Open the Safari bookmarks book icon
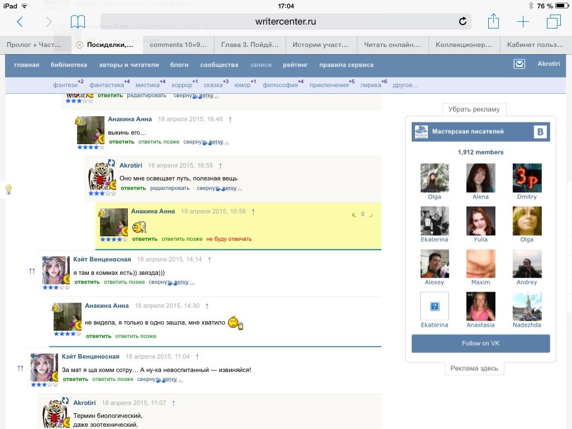 [x=78, y=22]
